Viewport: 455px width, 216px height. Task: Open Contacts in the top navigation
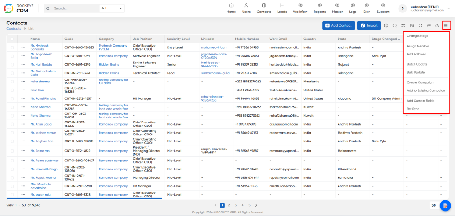[264, 8]
